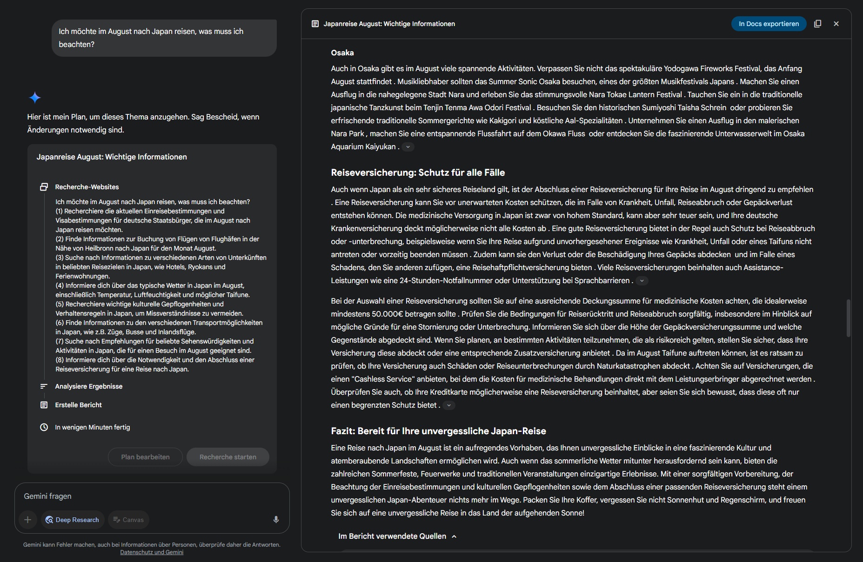
Task: Click the Erstelle Bericht icon
Action: click(44, 405)
